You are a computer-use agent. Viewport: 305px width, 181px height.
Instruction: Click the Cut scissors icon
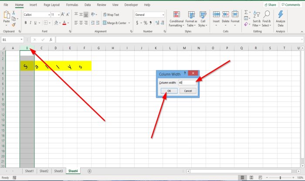click(14, 13)
